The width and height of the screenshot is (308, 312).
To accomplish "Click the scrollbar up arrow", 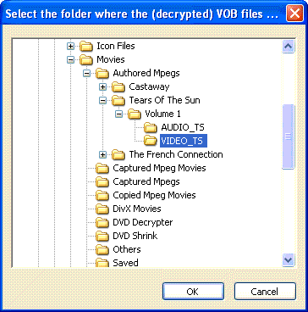I will pyautogui.click(x=289, y=46).
